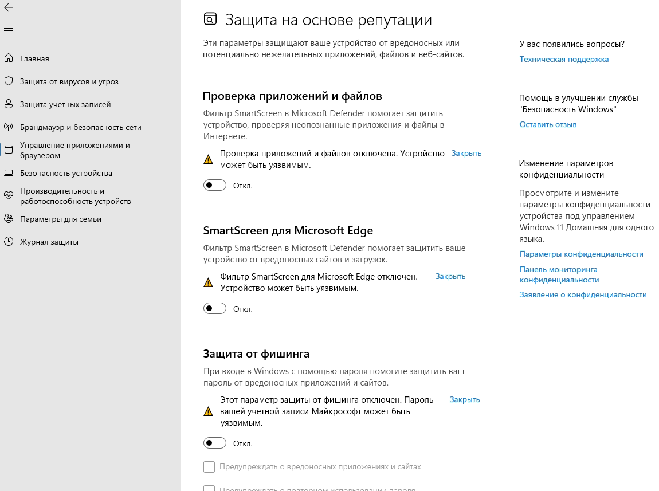Click the laptop icon for Безопасность устройства
Image resolution: width=659 pixels, height=491 pixels.
(9, 172)
